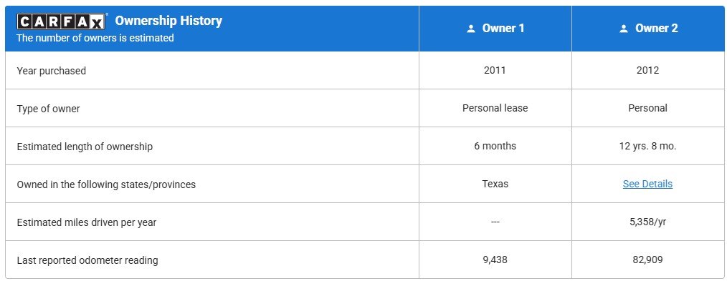Click "The number of owners is estimated" note

pos(95,38)
